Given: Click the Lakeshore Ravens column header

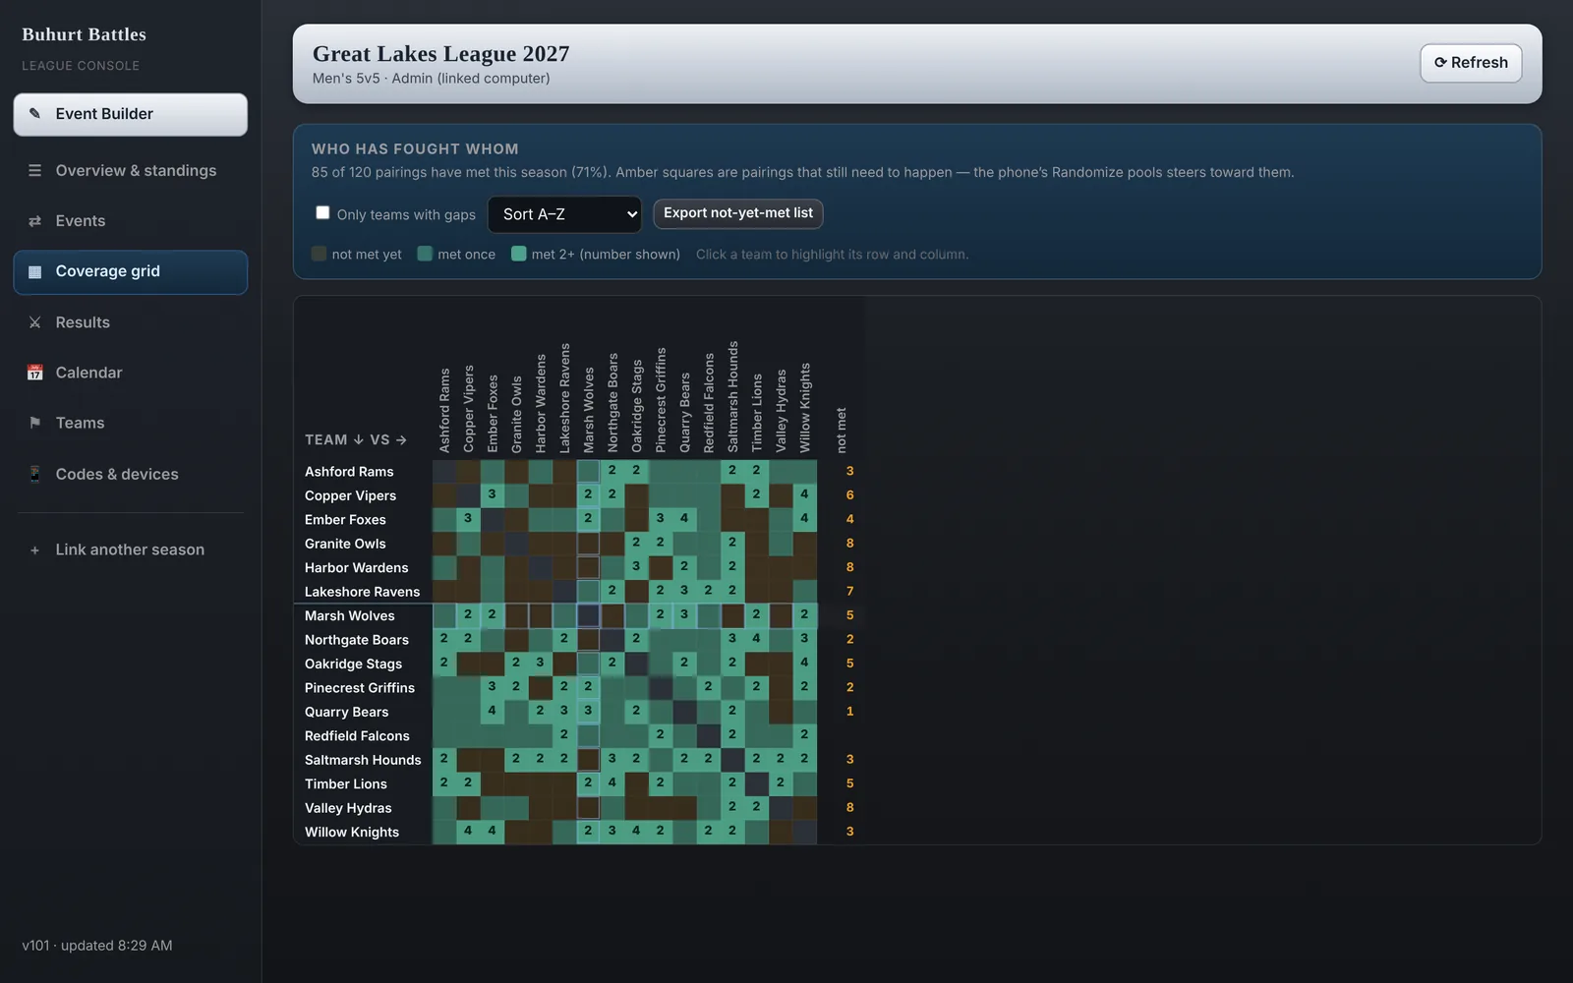Looking at the screenshot, I should pos(564,398).
